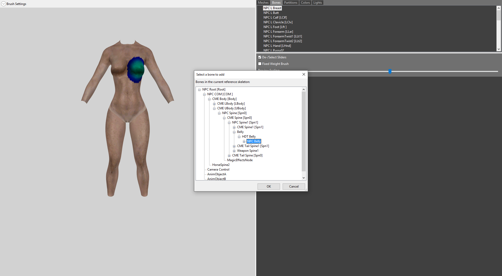Select NPC L Clavicle [LClv] bone
The height and width of the screenshot is (276, 502).
[278, 22]
